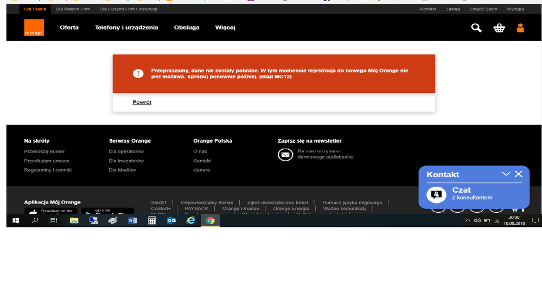542x305 pixels.
Task: Click the Windows Start button
Action: pos(16,221)
